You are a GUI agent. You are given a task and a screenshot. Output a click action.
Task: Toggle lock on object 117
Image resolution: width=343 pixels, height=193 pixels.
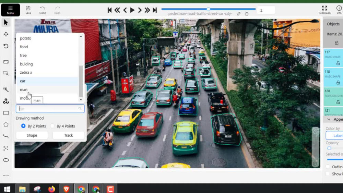338,63
